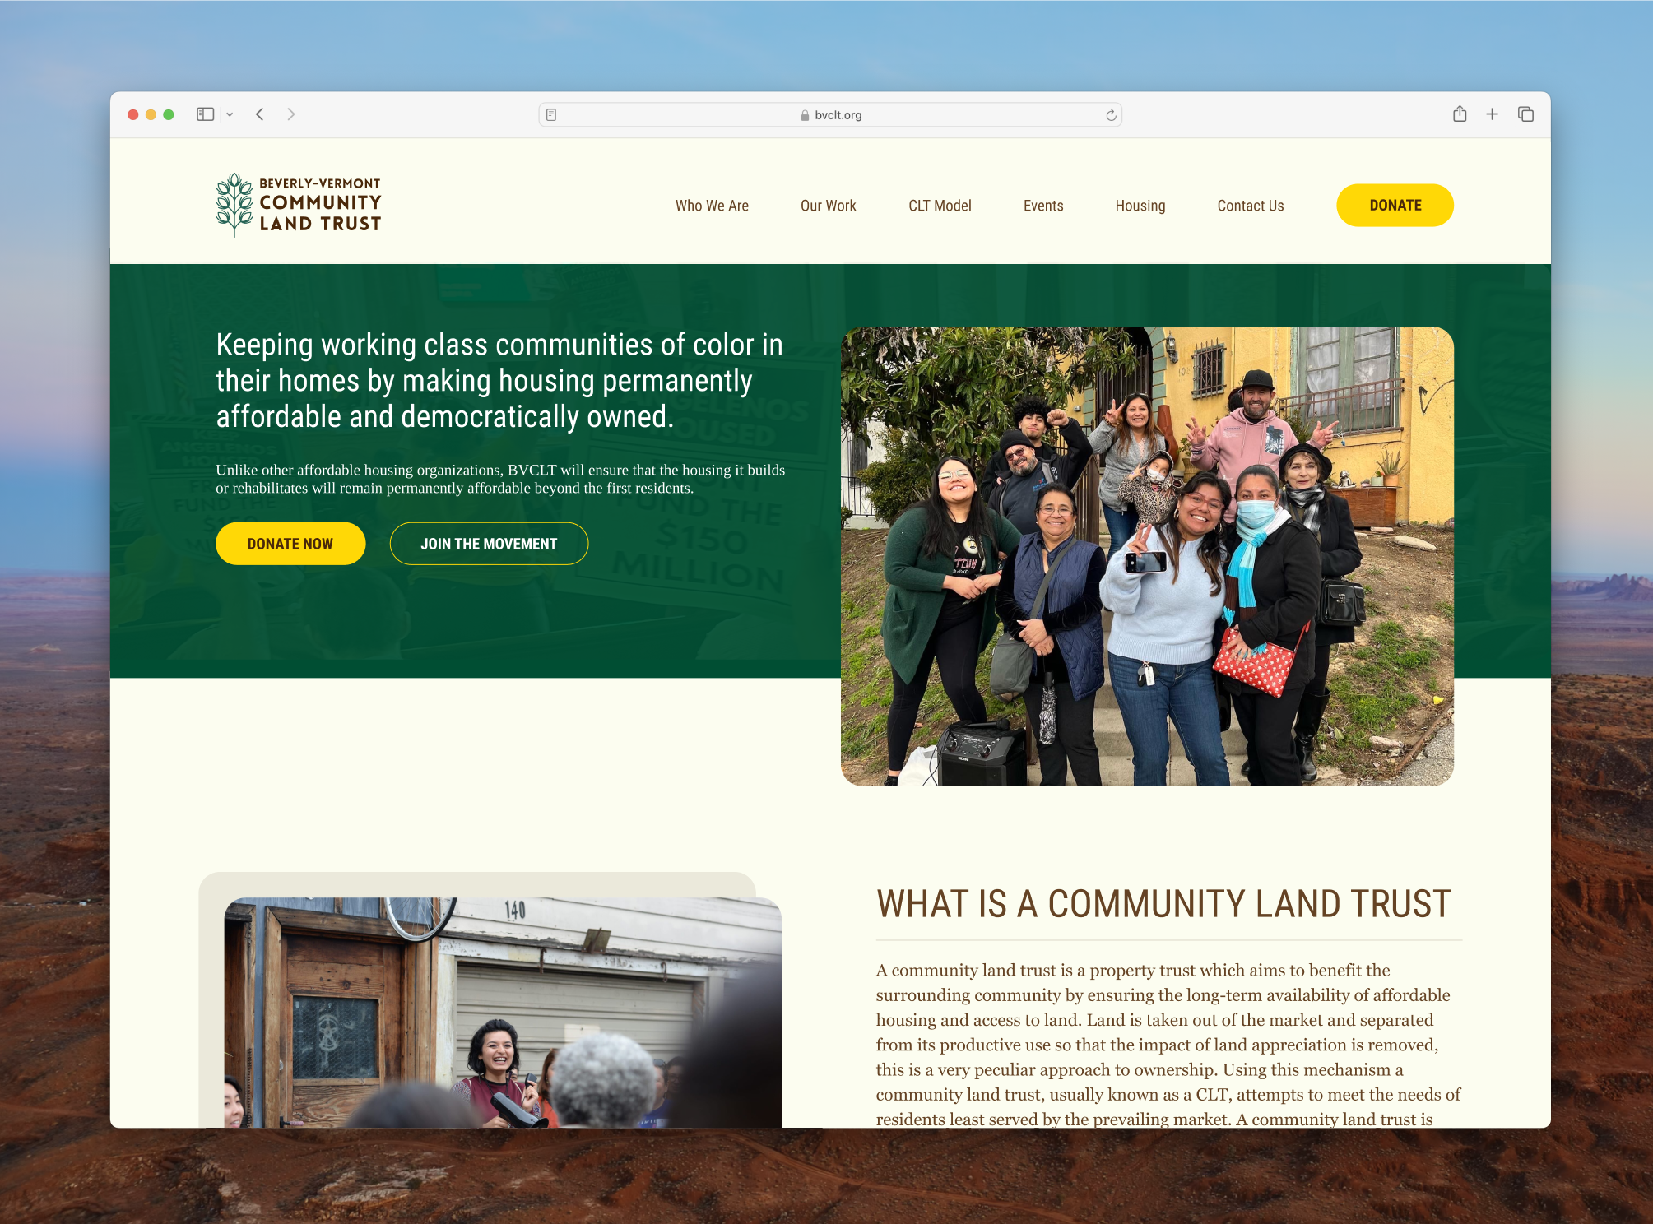
Task: Click the page reload icon
Action: pyautogui.click(x=1112, y=114)
